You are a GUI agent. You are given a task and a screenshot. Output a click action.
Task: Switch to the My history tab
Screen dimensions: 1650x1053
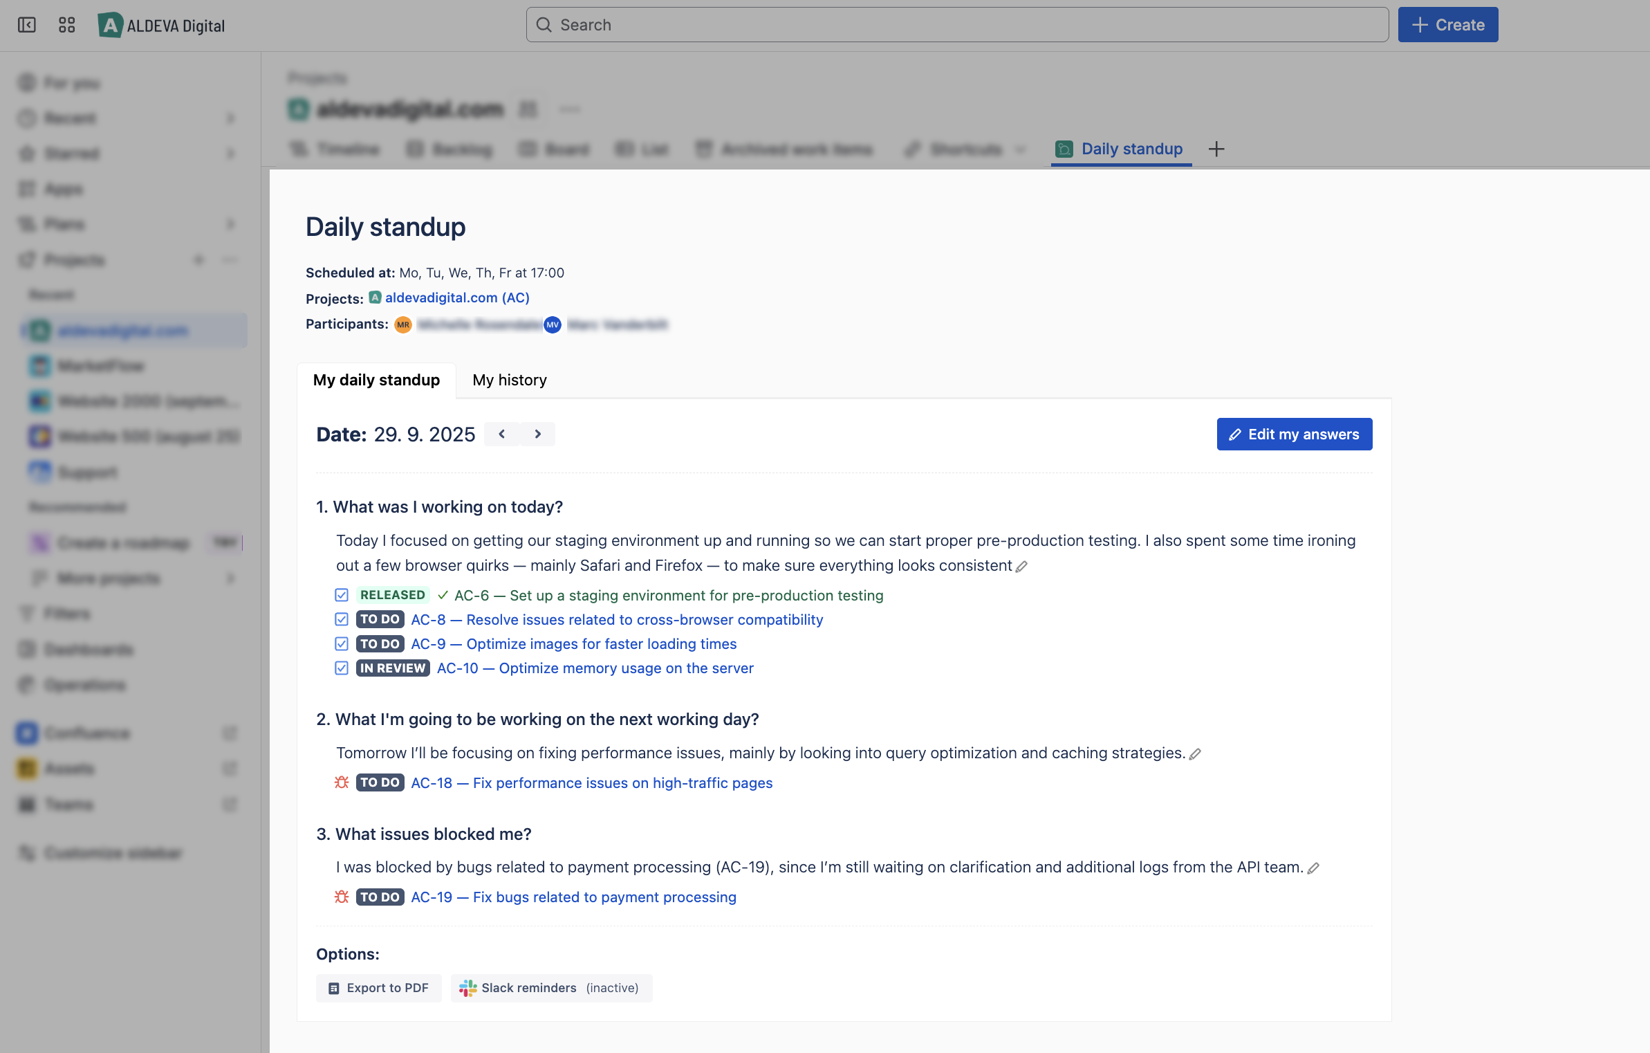pos(509,380)
